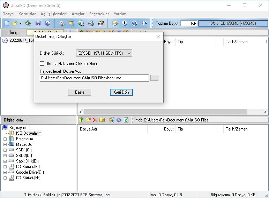Image resolution: width=269 pixels, height=198 pixels.
Task: Open the Araçlar menu
Action: pos(78,14)
